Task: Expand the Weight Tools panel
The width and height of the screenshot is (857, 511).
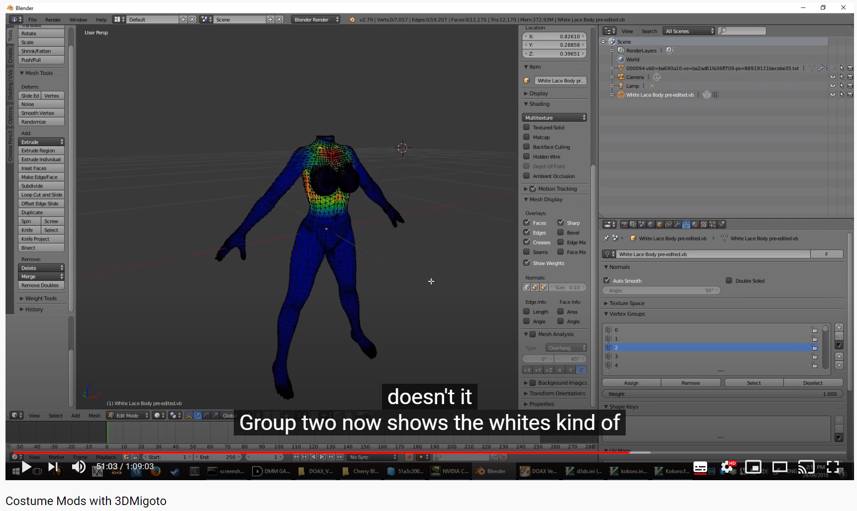Action: [41, 298]
